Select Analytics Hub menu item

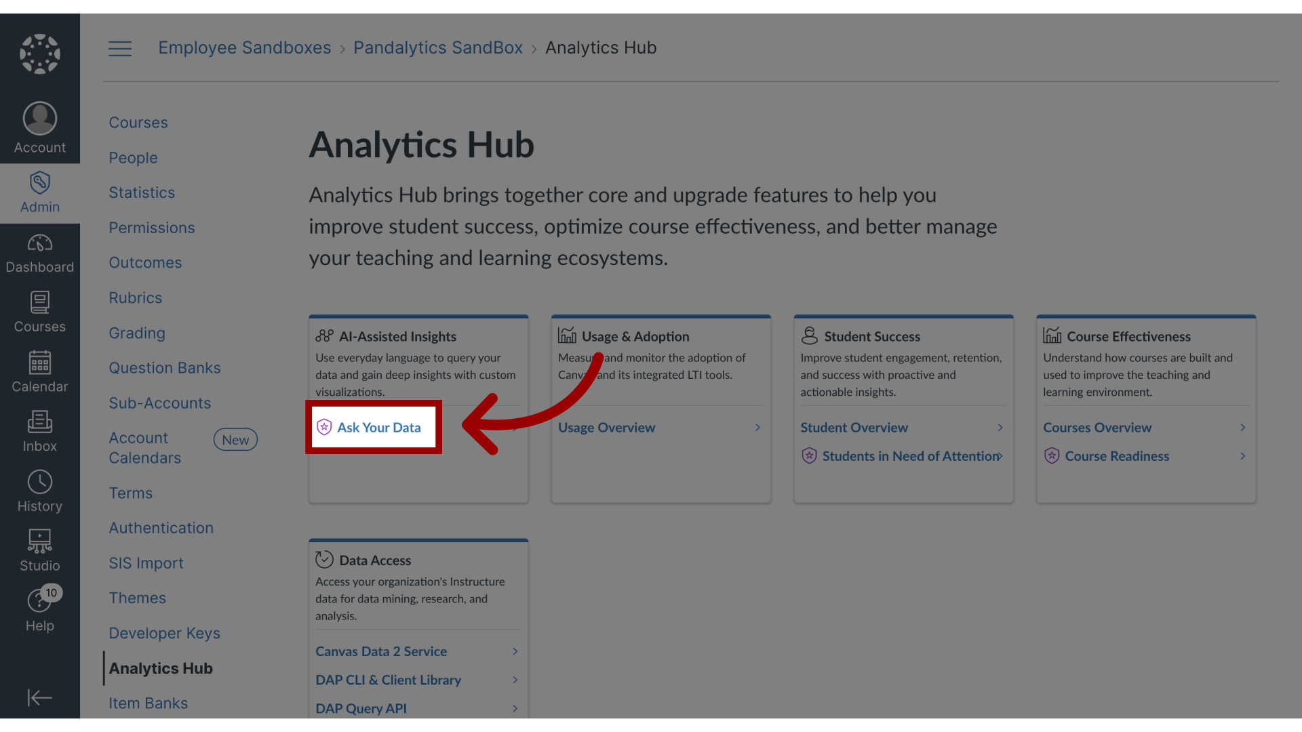[160, 668]
